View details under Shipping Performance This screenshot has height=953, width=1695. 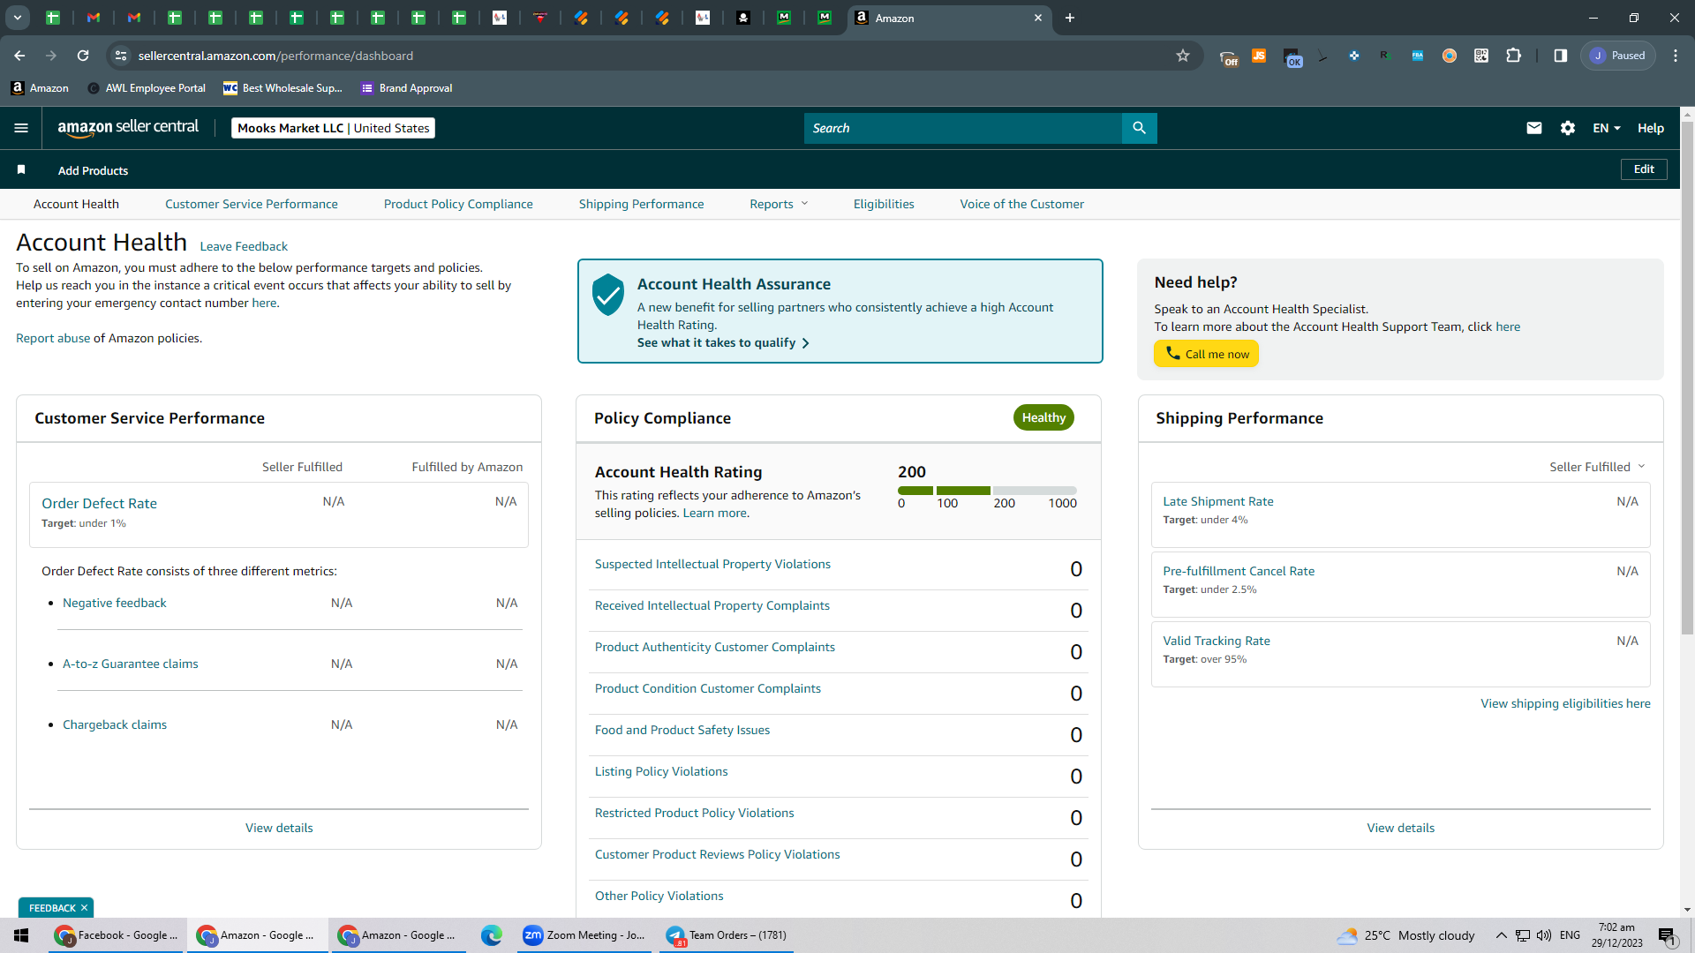pos(1400,828)
